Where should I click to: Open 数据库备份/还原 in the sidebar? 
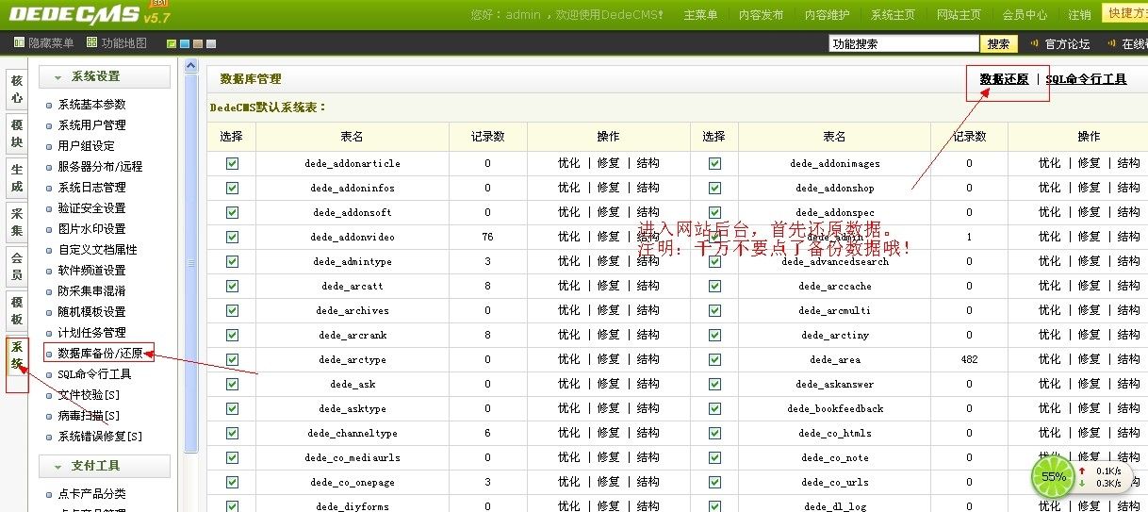click(100, 354)
